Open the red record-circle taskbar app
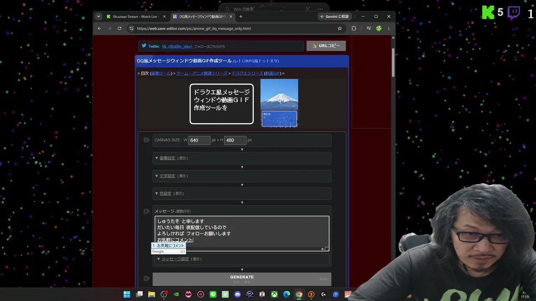 point(201,294)
